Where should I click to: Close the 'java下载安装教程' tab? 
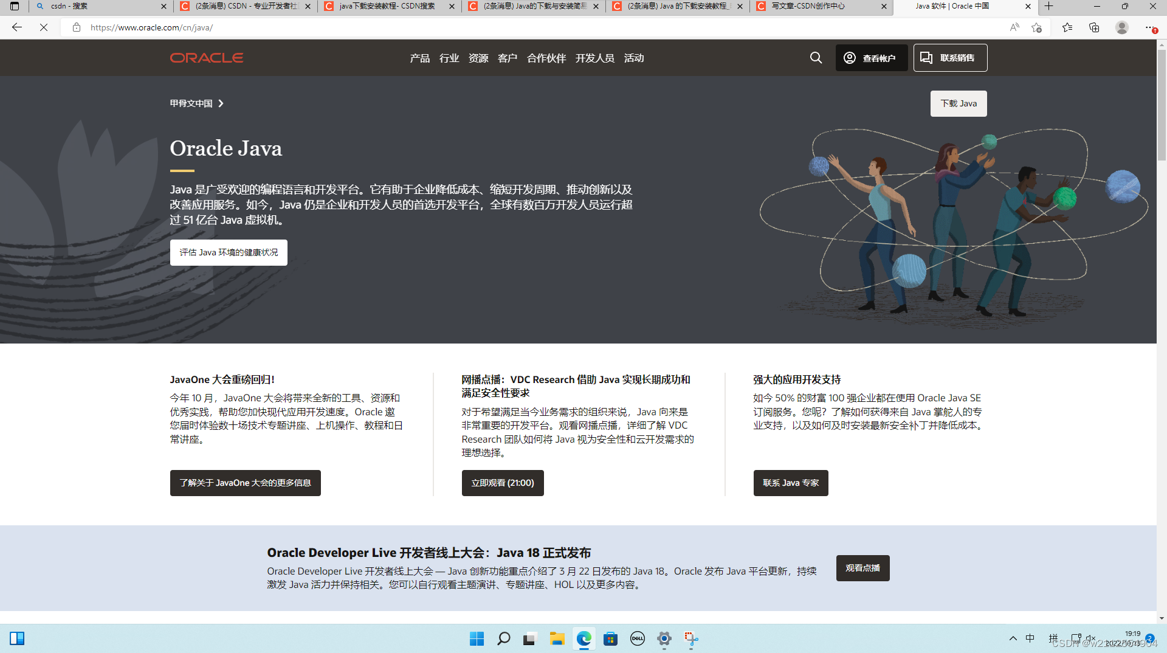[452, 6]
